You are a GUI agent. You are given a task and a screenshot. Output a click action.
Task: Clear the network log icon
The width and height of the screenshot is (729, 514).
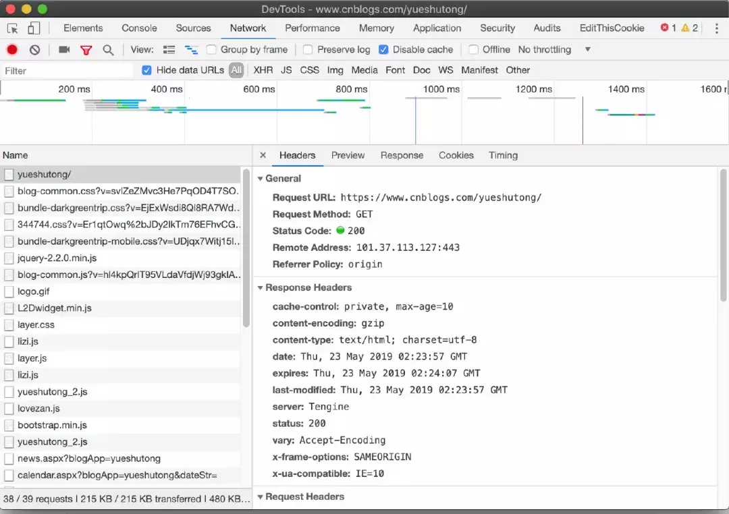tap(34, 50)
